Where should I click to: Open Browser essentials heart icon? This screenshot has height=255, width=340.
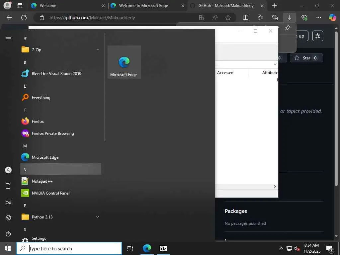[304, 18]
